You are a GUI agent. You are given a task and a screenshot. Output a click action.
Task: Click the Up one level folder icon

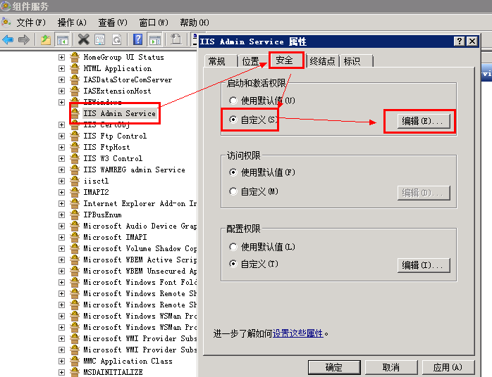click(46, 40)
